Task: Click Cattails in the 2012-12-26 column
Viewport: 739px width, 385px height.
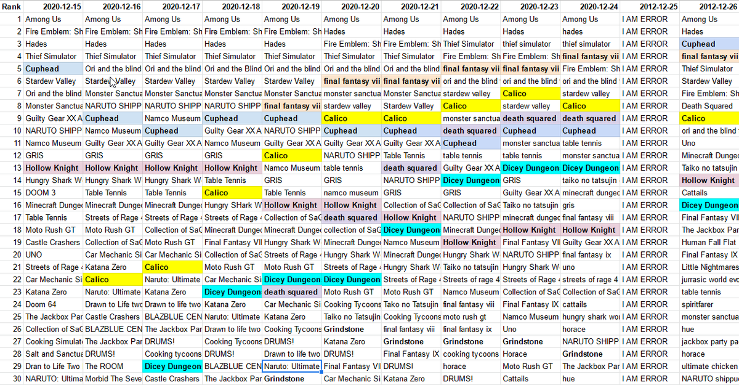Action: point(709,193)
